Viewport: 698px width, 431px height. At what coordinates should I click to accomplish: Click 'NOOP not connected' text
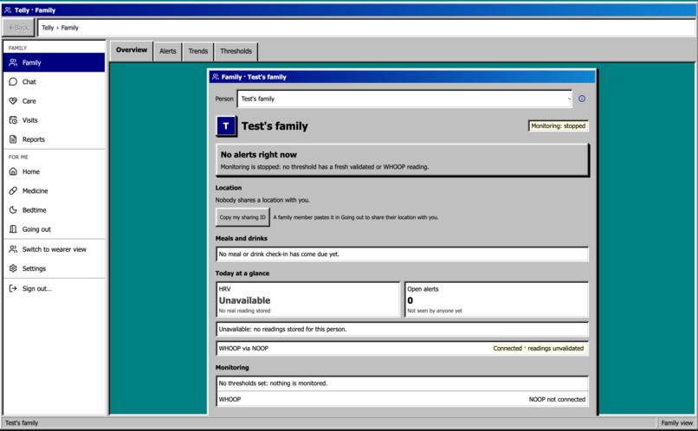(x=557, y=400)
